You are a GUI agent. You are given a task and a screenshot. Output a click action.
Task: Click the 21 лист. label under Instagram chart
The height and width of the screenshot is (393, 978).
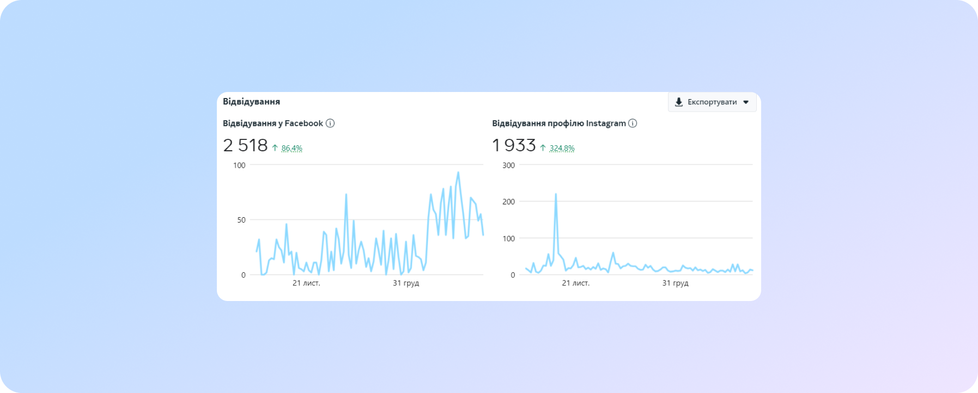[x=576, y=283]
